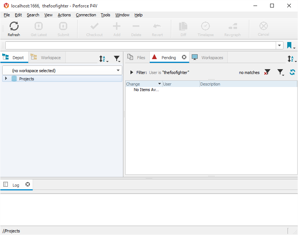Close the Pending tab
This screenshot has width=298, height=235.
(184, 57)
